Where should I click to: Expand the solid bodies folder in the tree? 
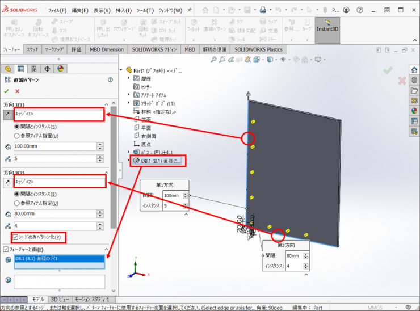tap(129, 104)
